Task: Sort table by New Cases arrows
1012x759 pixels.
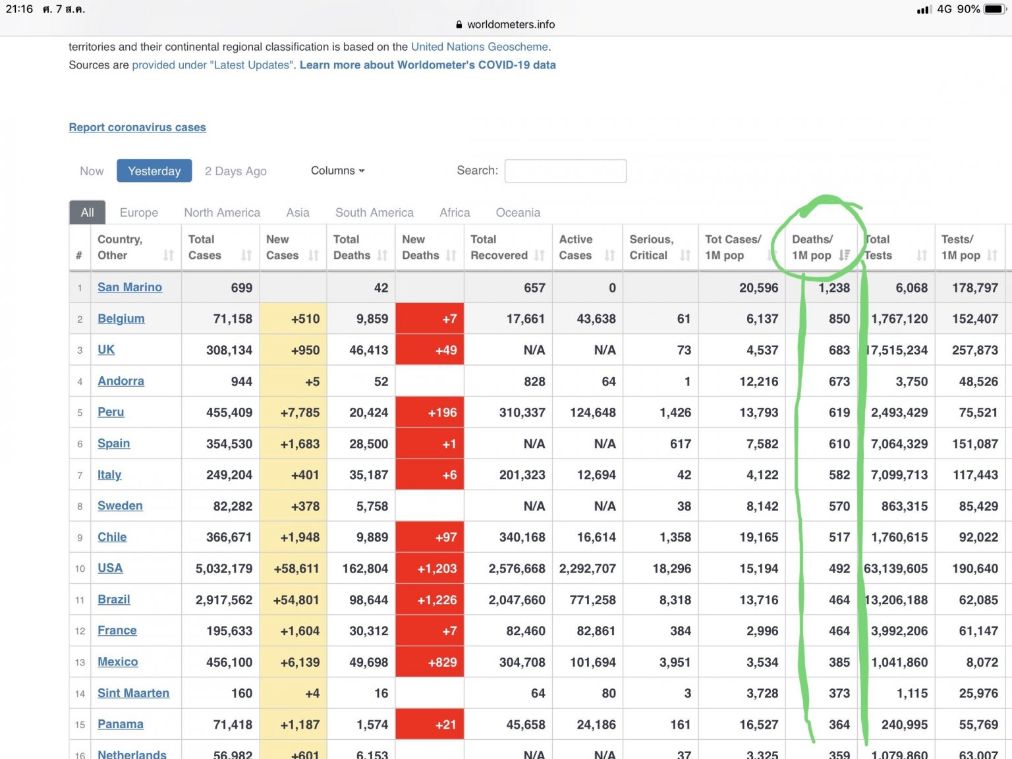Action: click(x=314, y=256)
